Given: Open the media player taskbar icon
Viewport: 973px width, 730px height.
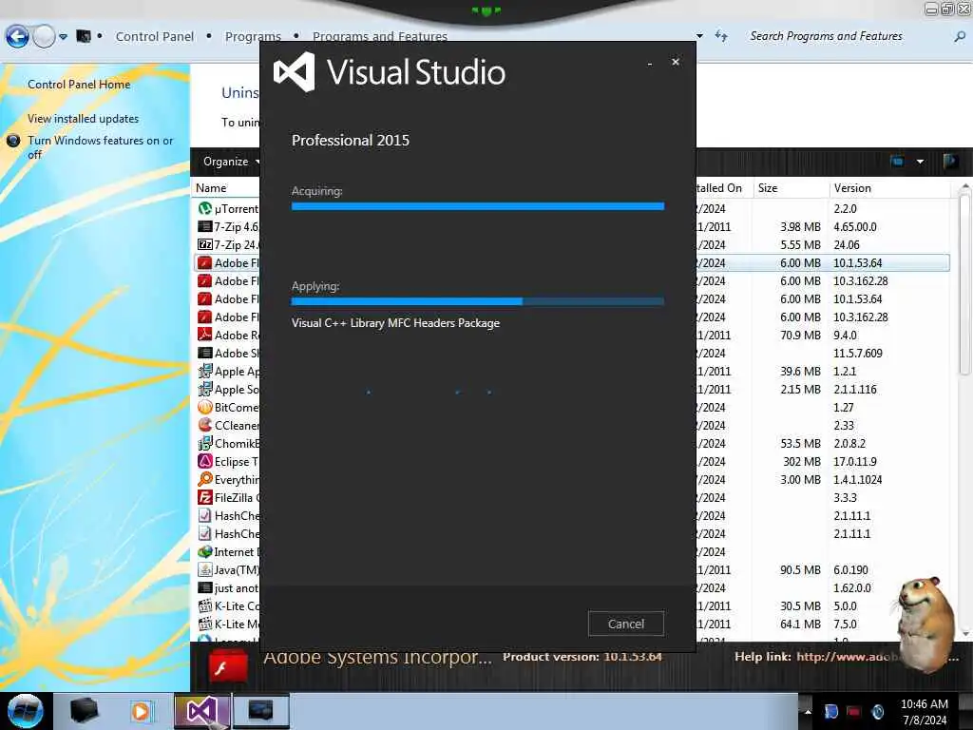Looking at the screenshot, I should tap(142, 711).
